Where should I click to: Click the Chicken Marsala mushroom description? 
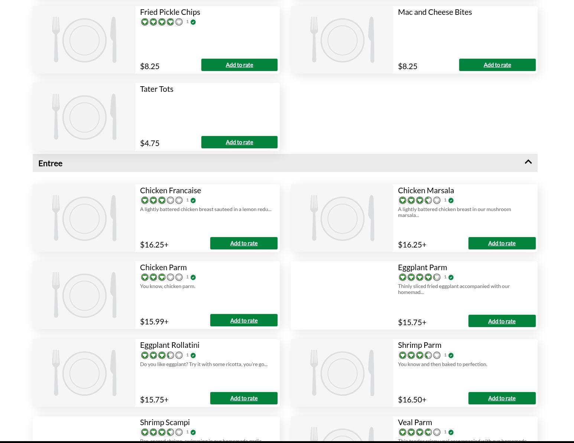pos(454,212)
